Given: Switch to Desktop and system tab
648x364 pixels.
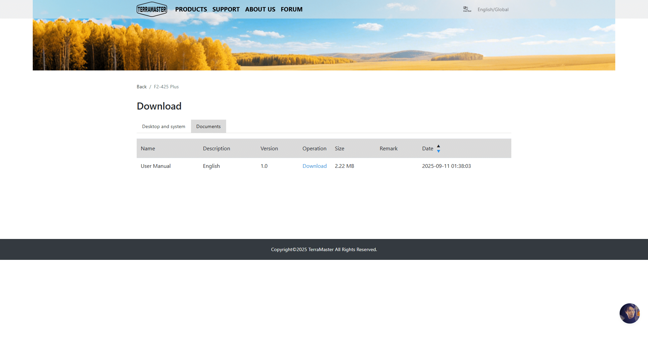Looking at the screenshot, I should tap(163, 126).
